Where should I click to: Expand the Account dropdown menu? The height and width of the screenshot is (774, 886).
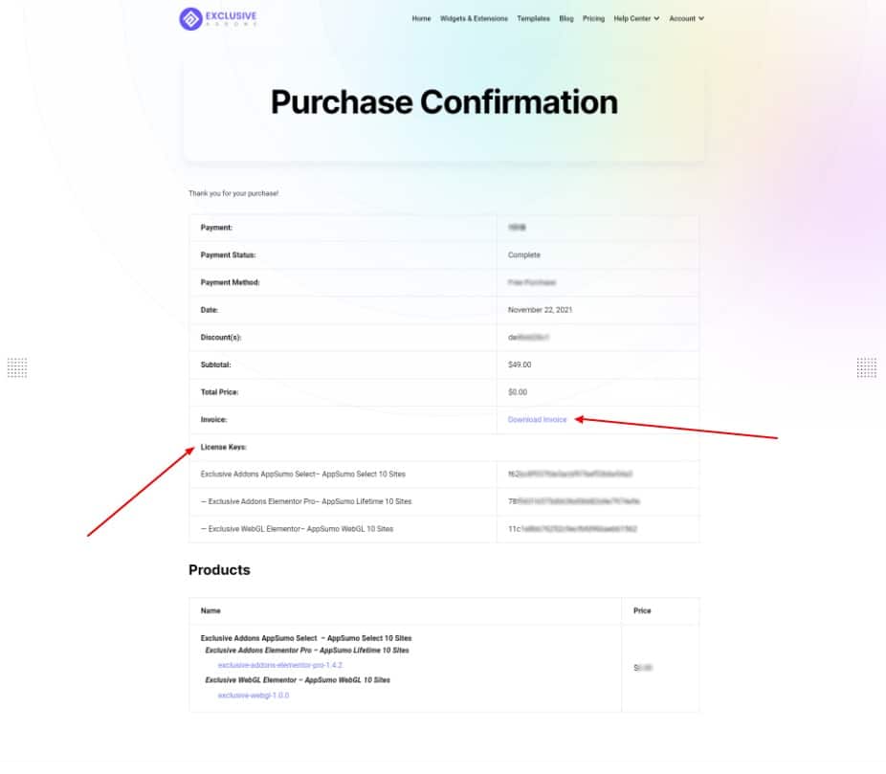coord(687,18)
